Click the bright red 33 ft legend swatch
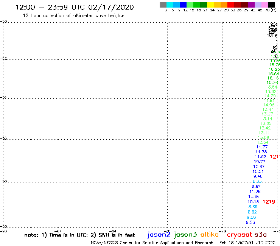Viewport: 280px width, 246px height. coord(231,5)
